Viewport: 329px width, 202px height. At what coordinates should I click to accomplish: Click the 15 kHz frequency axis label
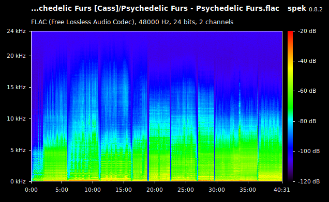coord(16,87)
